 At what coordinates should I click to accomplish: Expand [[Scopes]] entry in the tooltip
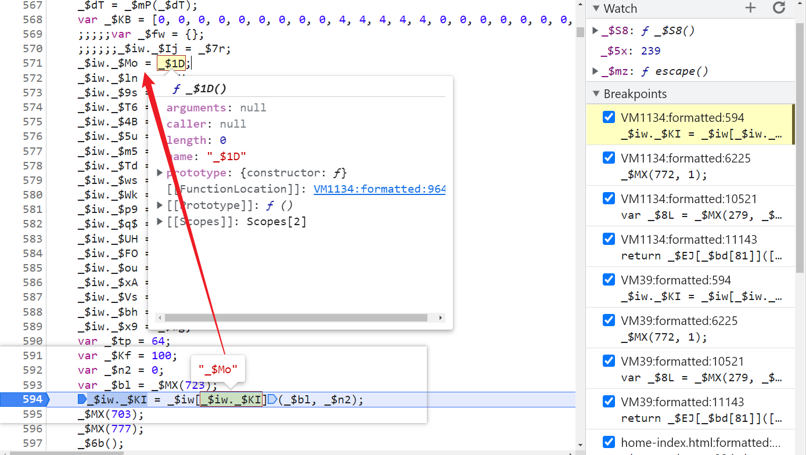click(x=160, y=222)
